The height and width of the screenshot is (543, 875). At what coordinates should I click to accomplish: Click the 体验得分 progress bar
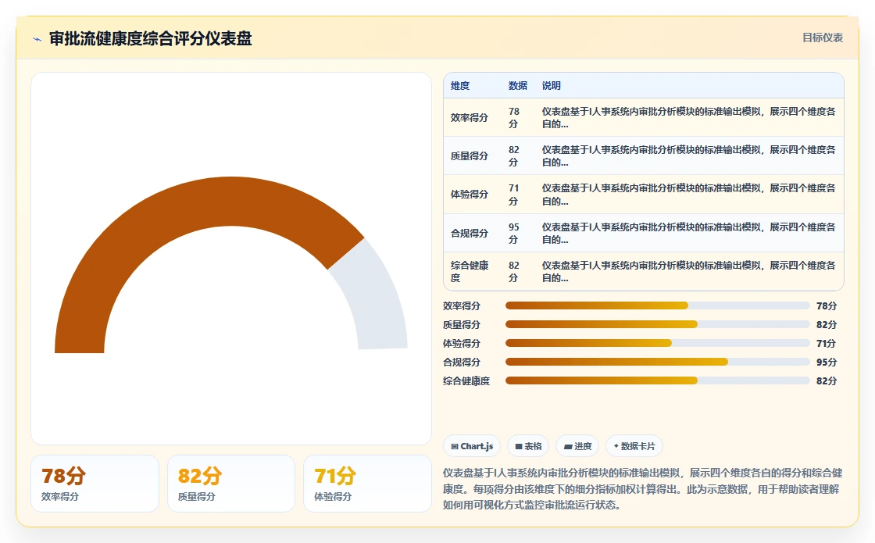coord(657,343)
